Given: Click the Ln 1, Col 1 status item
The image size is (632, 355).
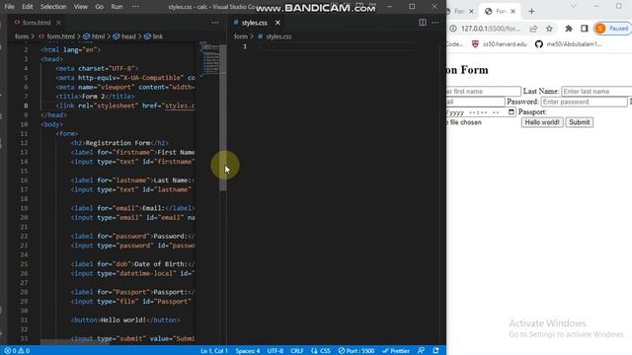Looking at the screenshot, I should 214,351.
